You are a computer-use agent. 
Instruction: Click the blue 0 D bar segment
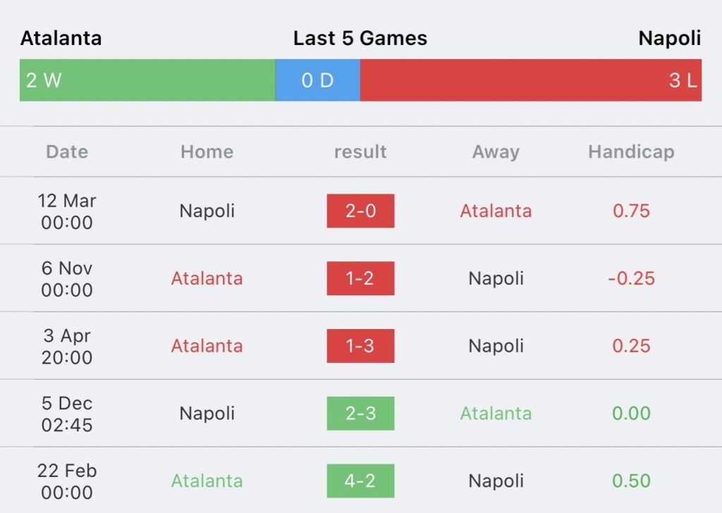pyautogui.click(x=318, y=80)
